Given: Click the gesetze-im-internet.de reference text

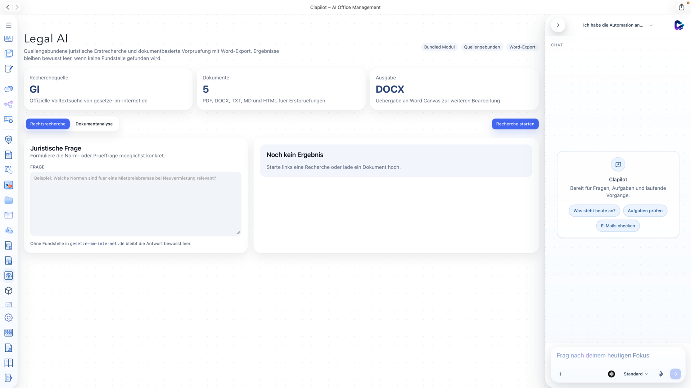Looking at the screenshot, I should coord(97,244).
